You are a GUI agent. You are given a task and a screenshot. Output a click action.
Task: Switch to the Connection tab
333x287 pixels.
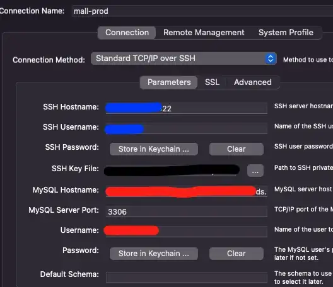point(127,33)
